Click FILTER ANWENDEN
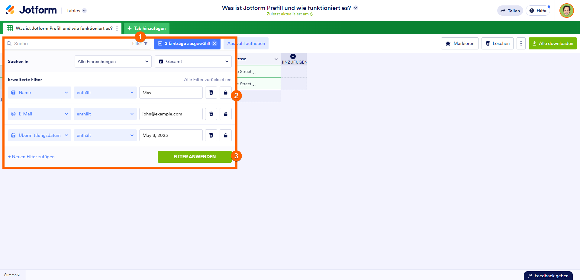Viewport: 580px width, 280px height. pos(195,157)
